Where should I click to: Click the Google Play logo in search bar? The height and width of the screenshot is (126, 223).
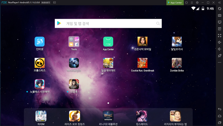[59, 23]
